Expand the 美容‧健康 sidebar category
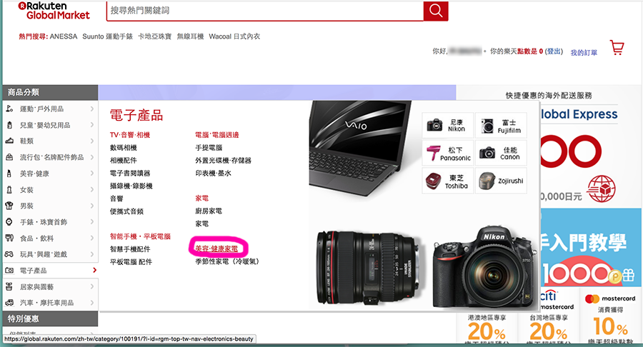The height and width of the screenshot is (347, 643). coord(49,173)
